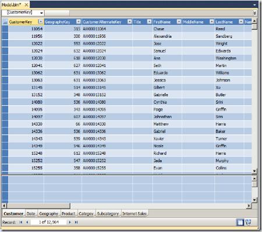Click the select-all table corner icon

point(5,22)
